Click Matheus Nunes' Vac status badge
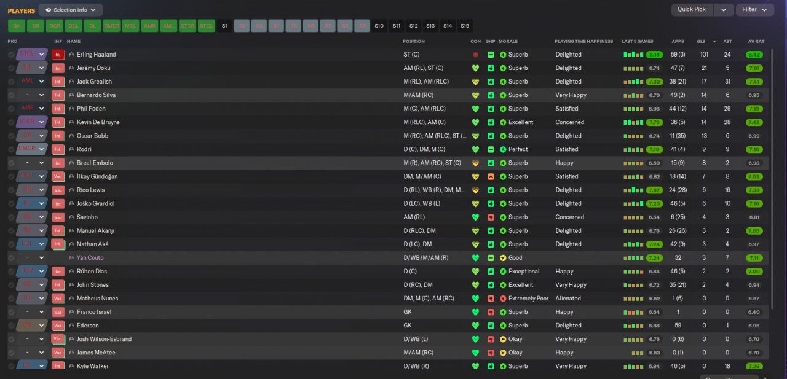Screen dimensions: 787x379 pyautogui.click(x=58, y=299)
